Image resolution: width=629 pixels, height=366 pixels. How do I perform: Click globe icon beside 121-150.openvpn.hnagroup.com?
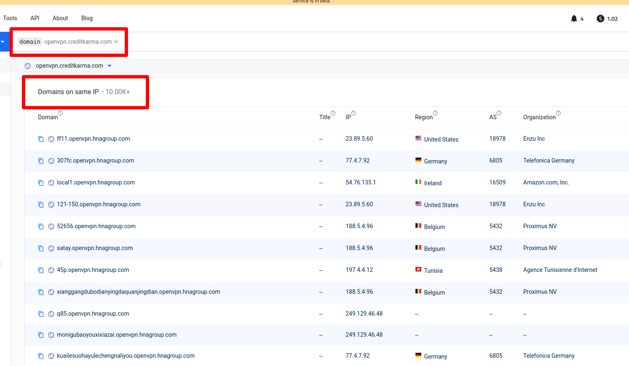point(51,205)
